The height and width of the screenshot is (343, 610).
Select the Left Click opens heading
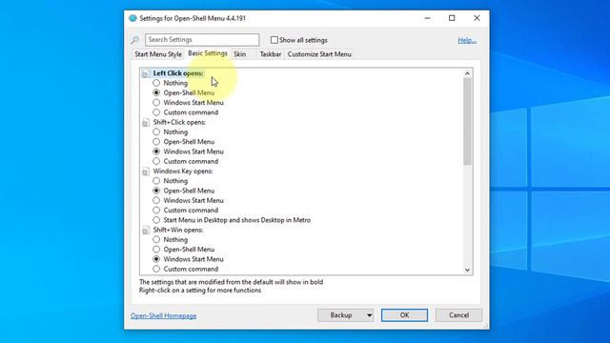(178, 73)
